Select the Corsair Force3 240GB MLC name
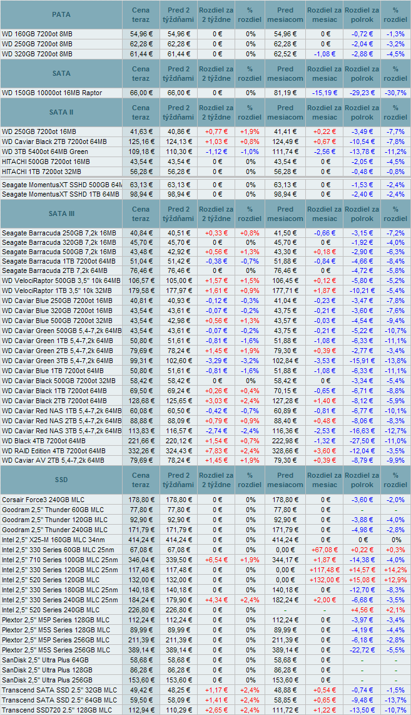The height and width of the screenshot is (715, 411). tap(43, 500)
